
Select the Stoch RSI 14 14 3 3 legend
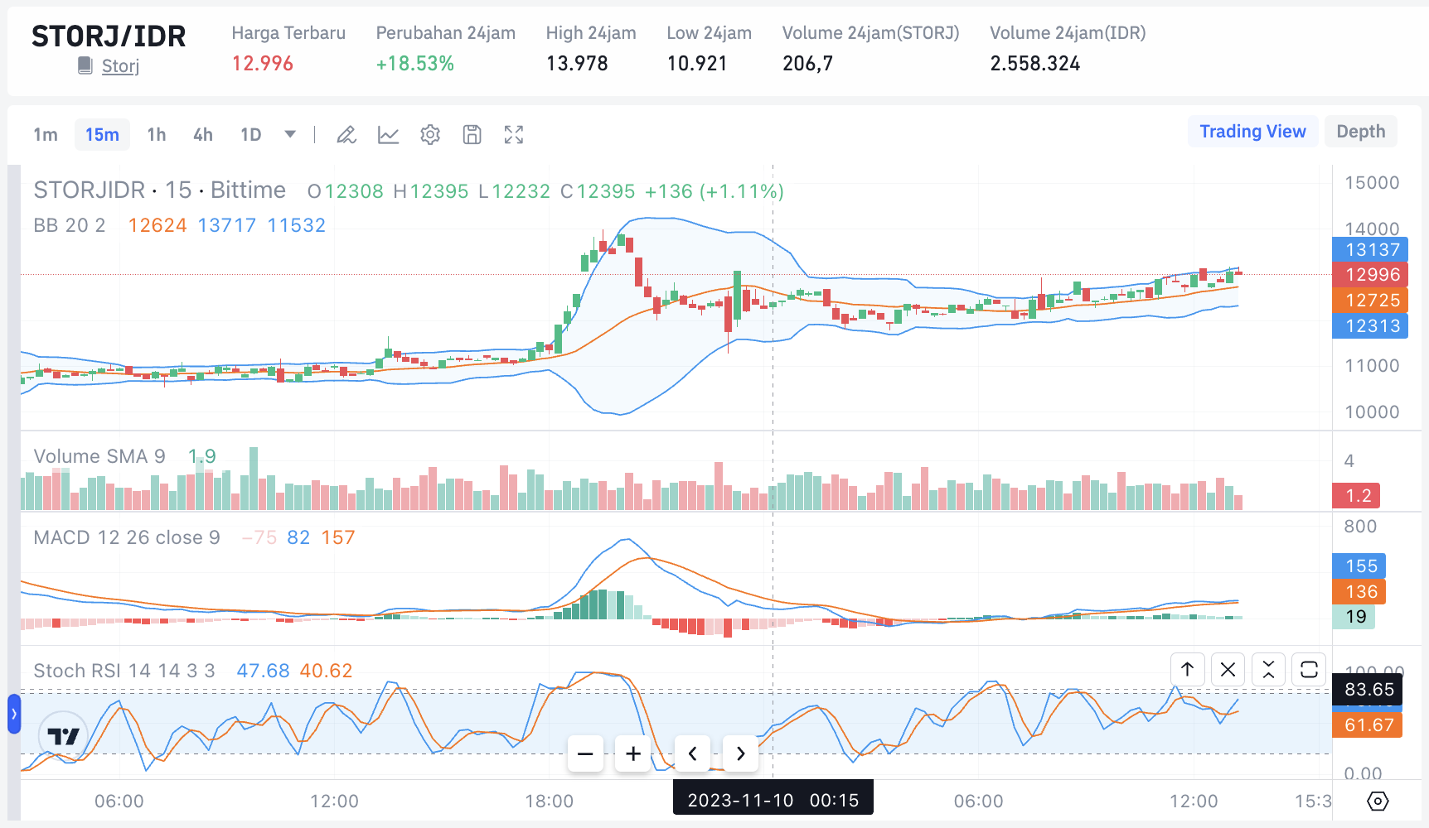tap(124, 671)
